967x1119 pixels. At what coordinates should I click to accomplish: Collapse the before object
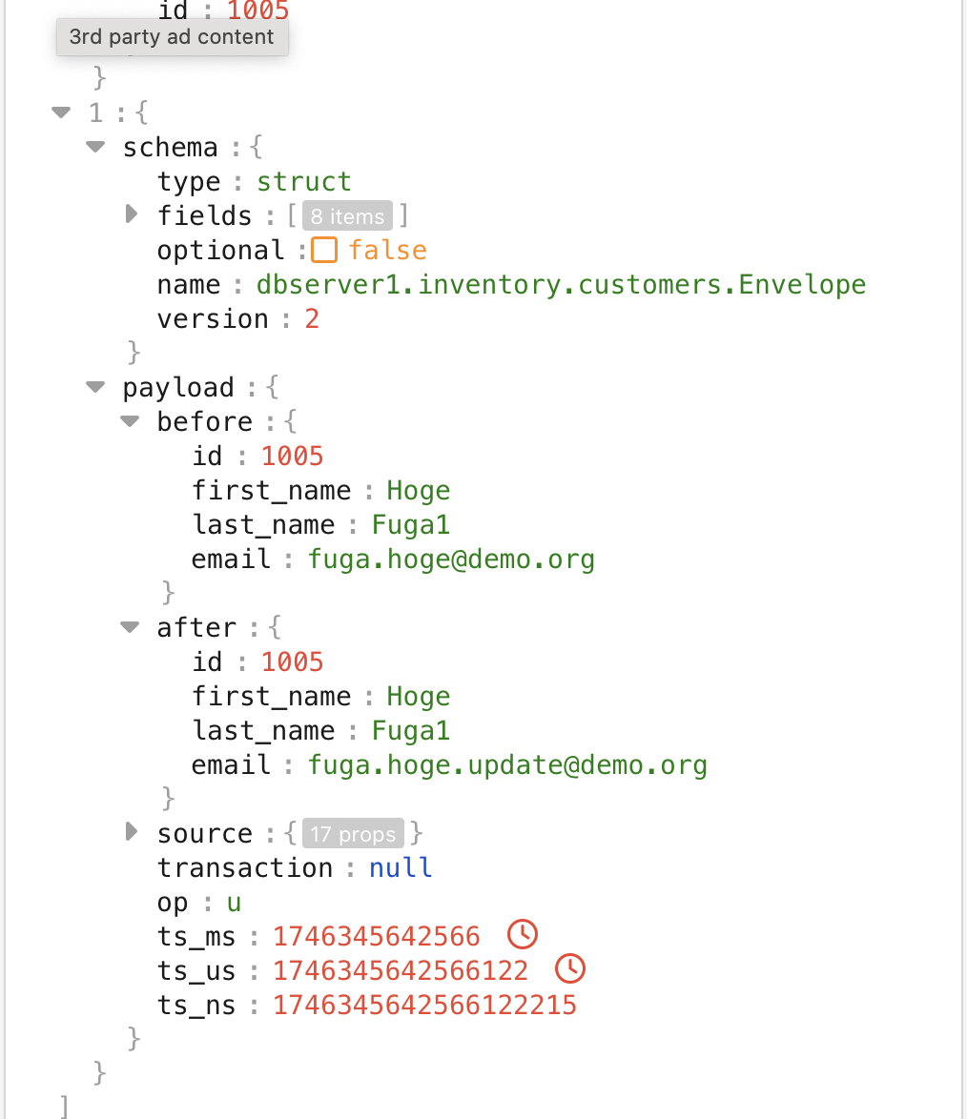coord(130,421)
